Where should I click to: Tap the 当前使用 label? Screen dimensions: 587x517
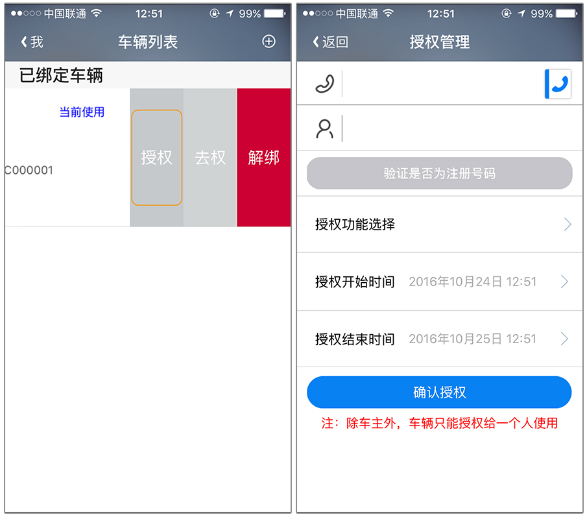click(x=82, y=112)
